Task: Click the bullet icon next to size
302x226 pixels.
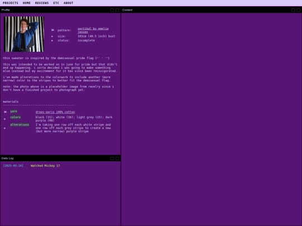Action: 52,36
